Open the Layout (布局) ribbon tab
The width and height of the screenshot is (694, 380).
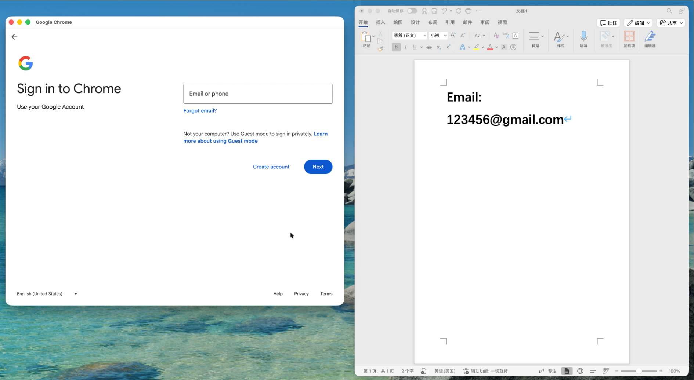tap(433, 22)
